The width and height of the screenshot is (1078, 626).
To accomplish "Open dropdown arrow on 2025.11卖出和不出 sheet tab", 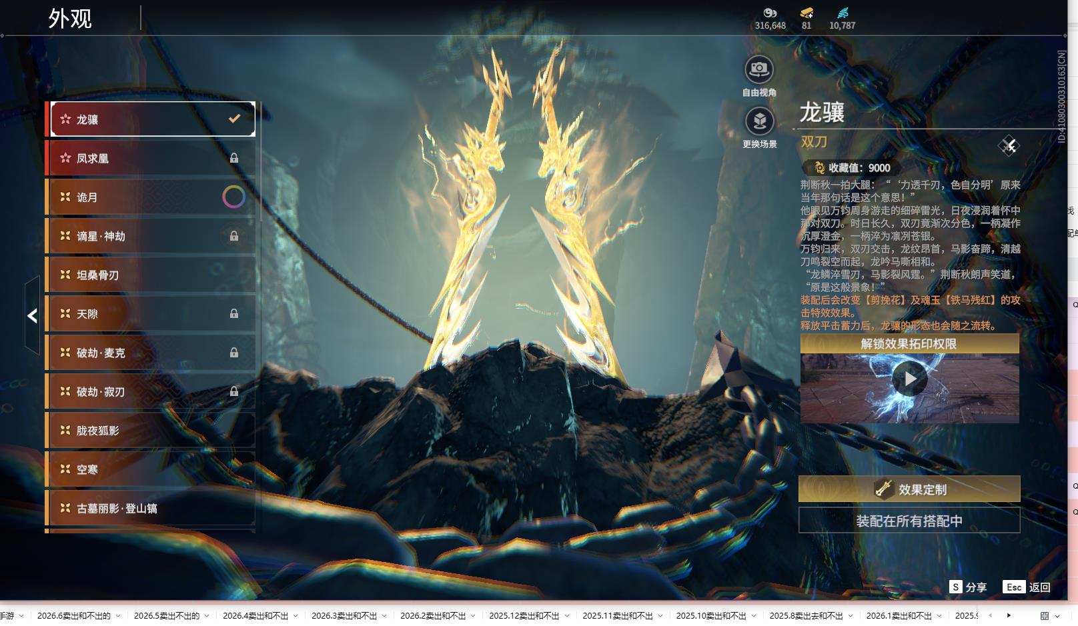I will tap(660, 616).
